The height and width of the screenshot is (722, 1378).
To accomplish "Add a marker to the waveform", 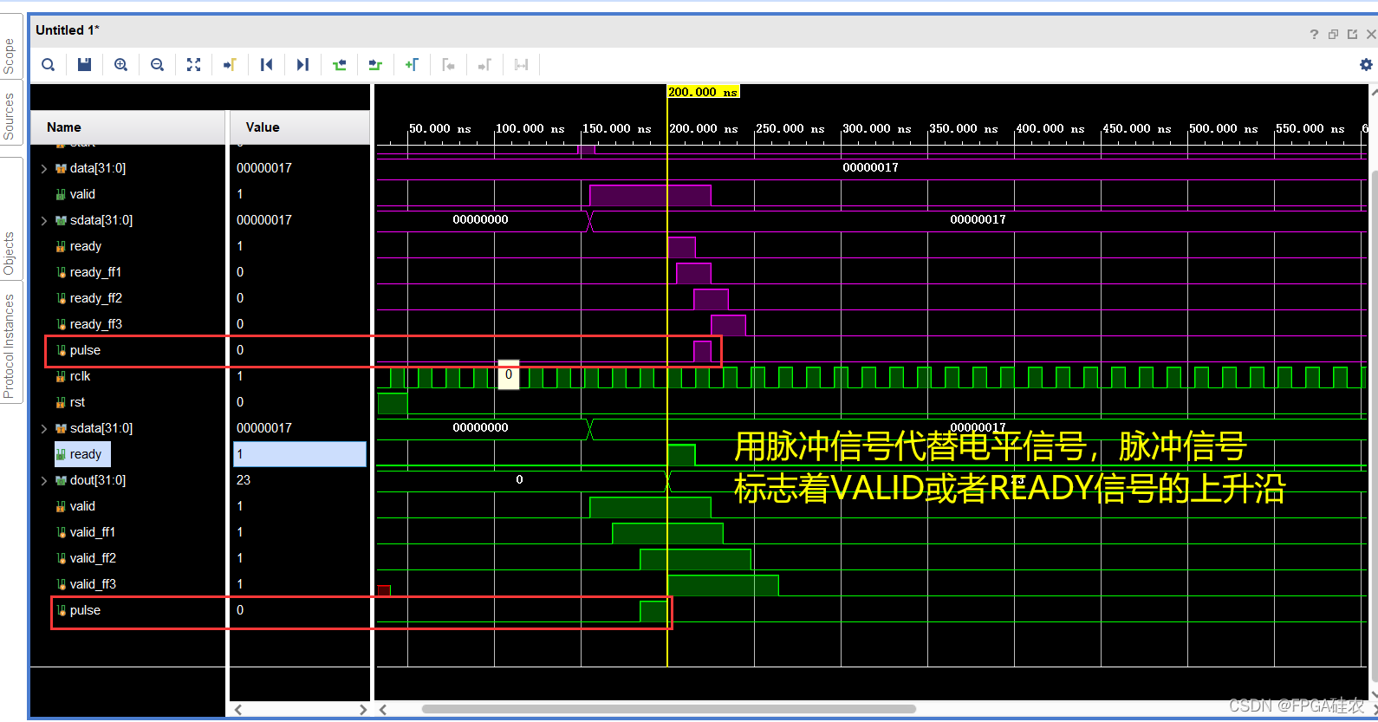I will [412, 65].
